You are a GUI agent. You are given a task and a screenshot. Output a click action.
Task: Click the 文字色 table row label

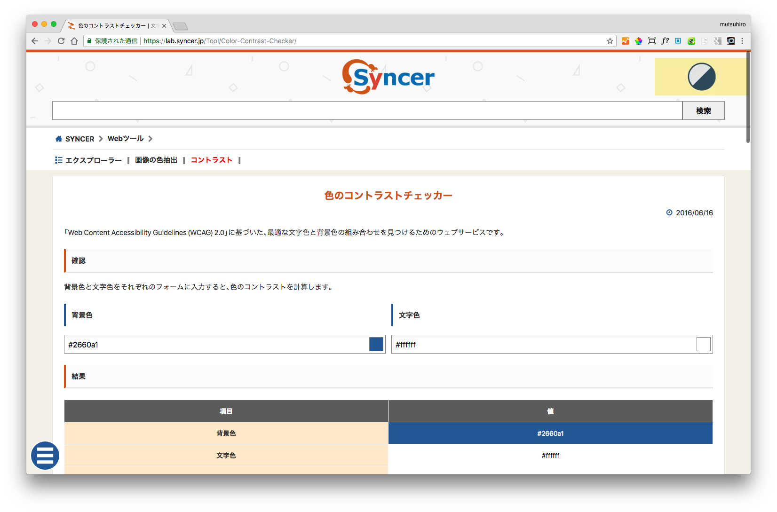226,455
